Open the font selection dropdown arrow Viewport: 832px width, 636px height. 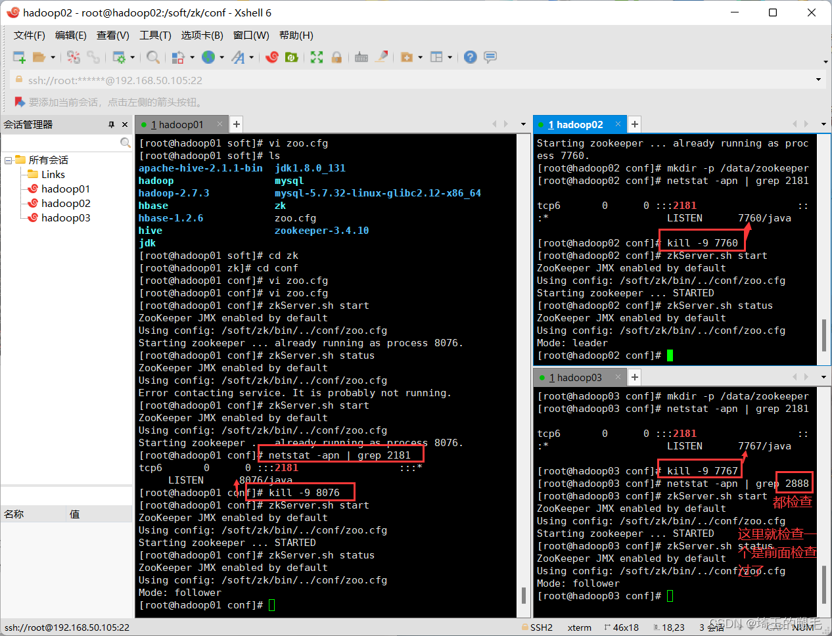(250, 57)
